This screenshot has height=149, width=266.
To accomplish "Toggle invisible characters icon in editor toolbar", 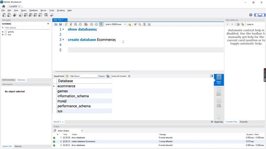I will (x=144, y=24).
